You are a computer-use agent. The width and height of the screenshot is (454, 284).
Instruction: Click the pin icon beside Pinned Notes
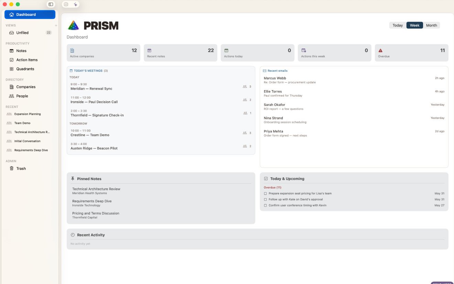tap(73, 179)
